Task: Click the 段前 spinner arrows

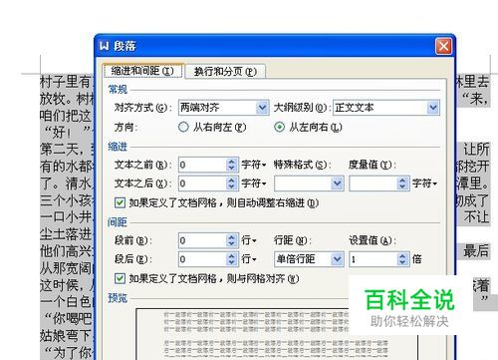Action: 232,240
